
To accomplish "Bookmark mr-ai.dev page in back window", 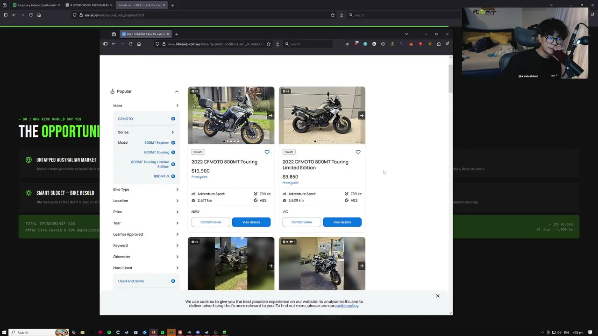I will tap(333, 15).
